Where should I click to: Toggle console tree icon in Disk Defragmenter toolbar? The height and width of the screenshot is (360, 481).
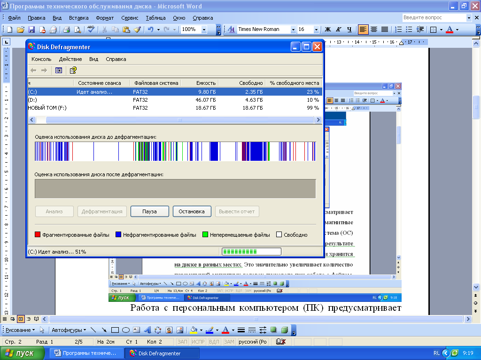[59, 70]
